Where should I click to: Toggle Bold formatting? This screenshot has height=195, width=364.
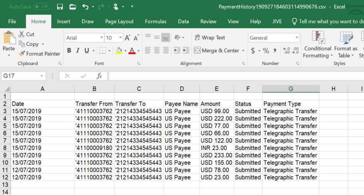(x=69, y=50)
